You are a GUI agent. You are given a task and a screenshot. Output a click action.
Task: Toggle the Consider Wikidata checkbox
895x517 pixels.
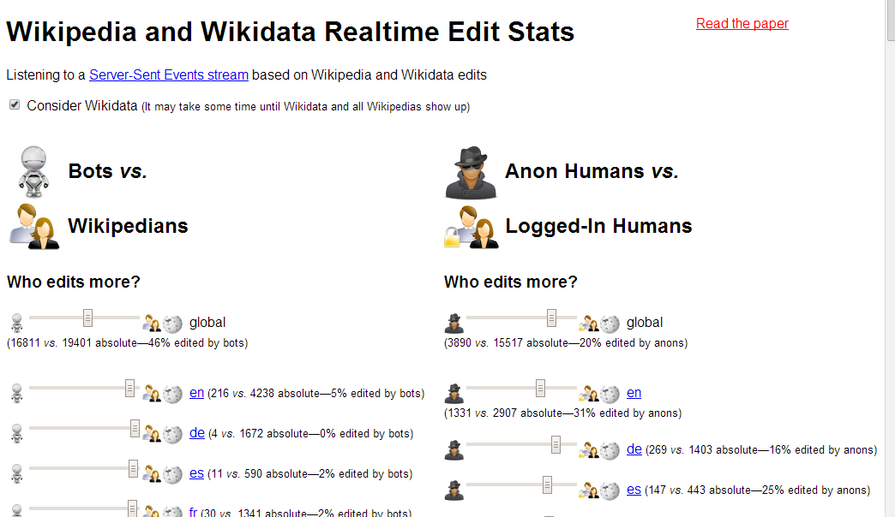click(x=15, y=104)
